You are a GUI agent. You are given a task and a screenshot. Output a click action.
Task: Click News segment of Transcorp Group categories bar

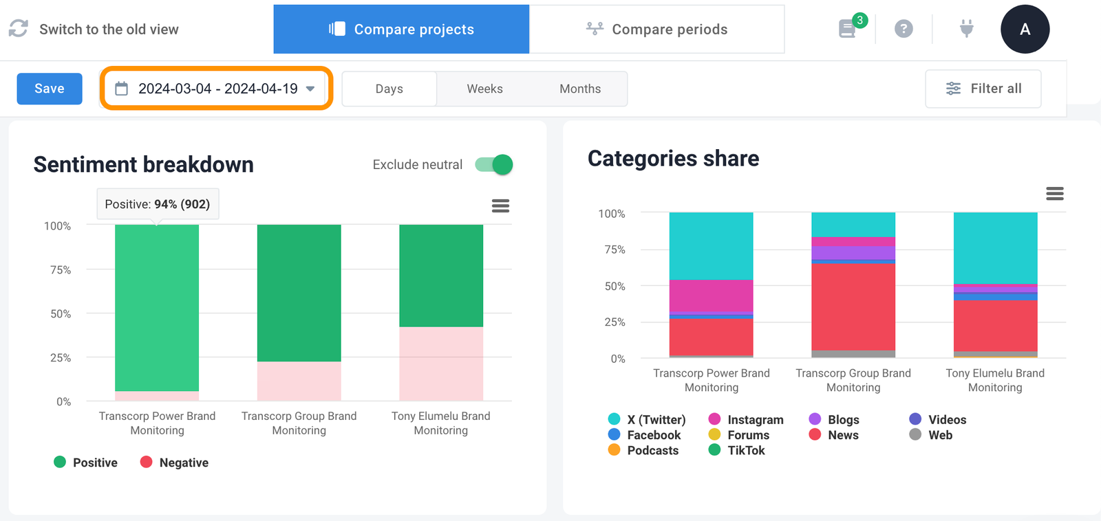click(x=853, y=307)
